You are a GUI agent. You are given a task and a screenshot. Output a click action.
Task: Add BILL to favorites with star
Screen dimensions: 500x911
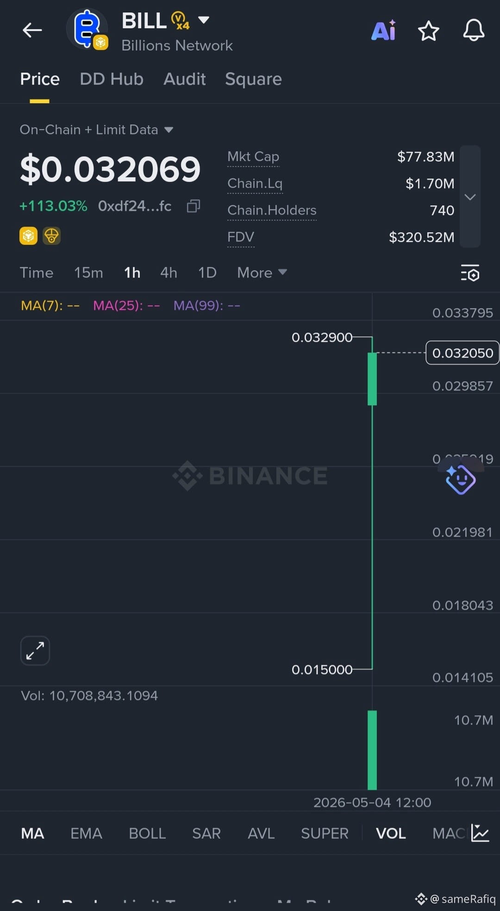tap(428, 31)
